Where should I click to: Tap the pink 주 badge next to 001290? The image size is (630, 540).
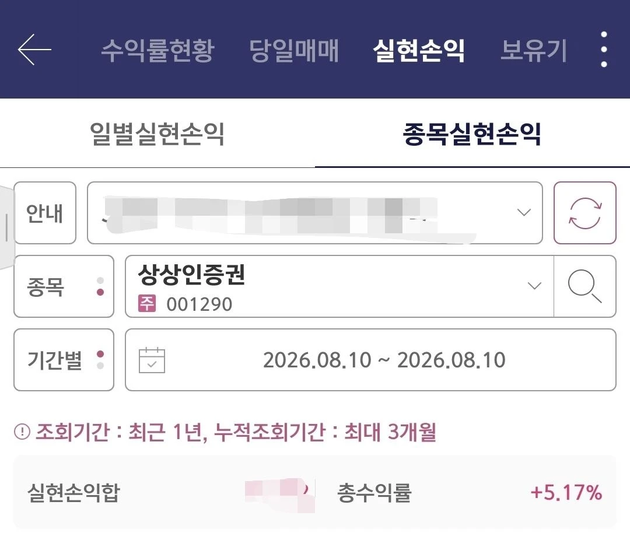click(x=146, y=304)
